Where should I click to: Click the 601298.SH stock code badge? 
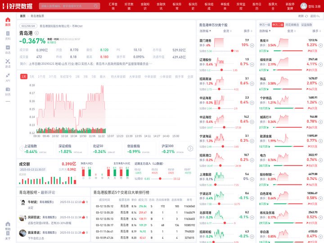click(x=28, y=26)
